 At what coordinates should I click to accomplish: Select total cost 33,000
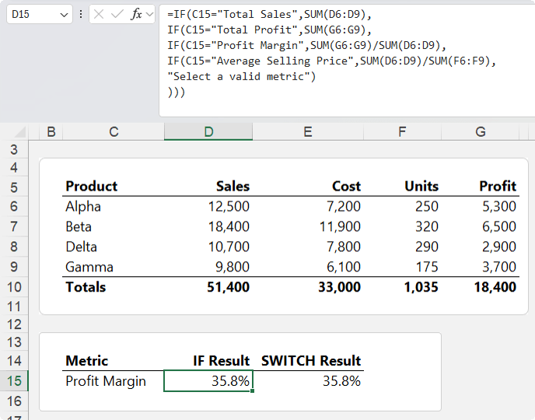pyautogui.click(x=308, y=287)
